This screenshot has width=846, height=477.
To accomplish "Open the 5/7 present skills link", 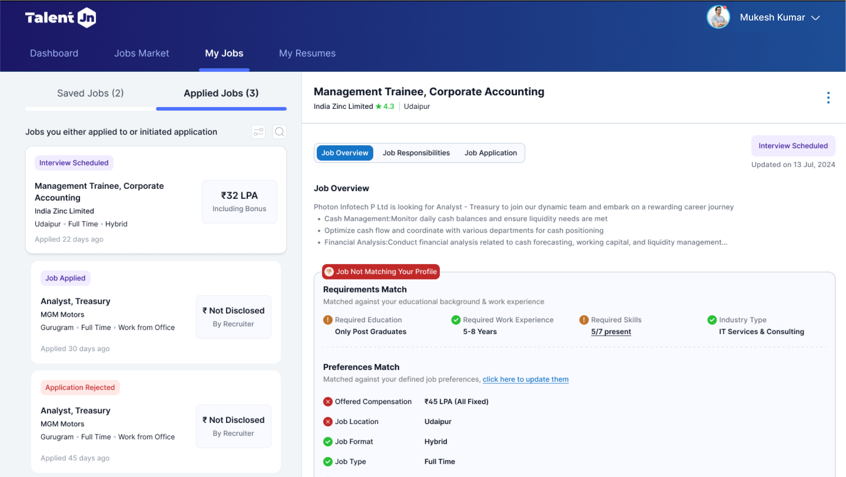I will 611,331.
